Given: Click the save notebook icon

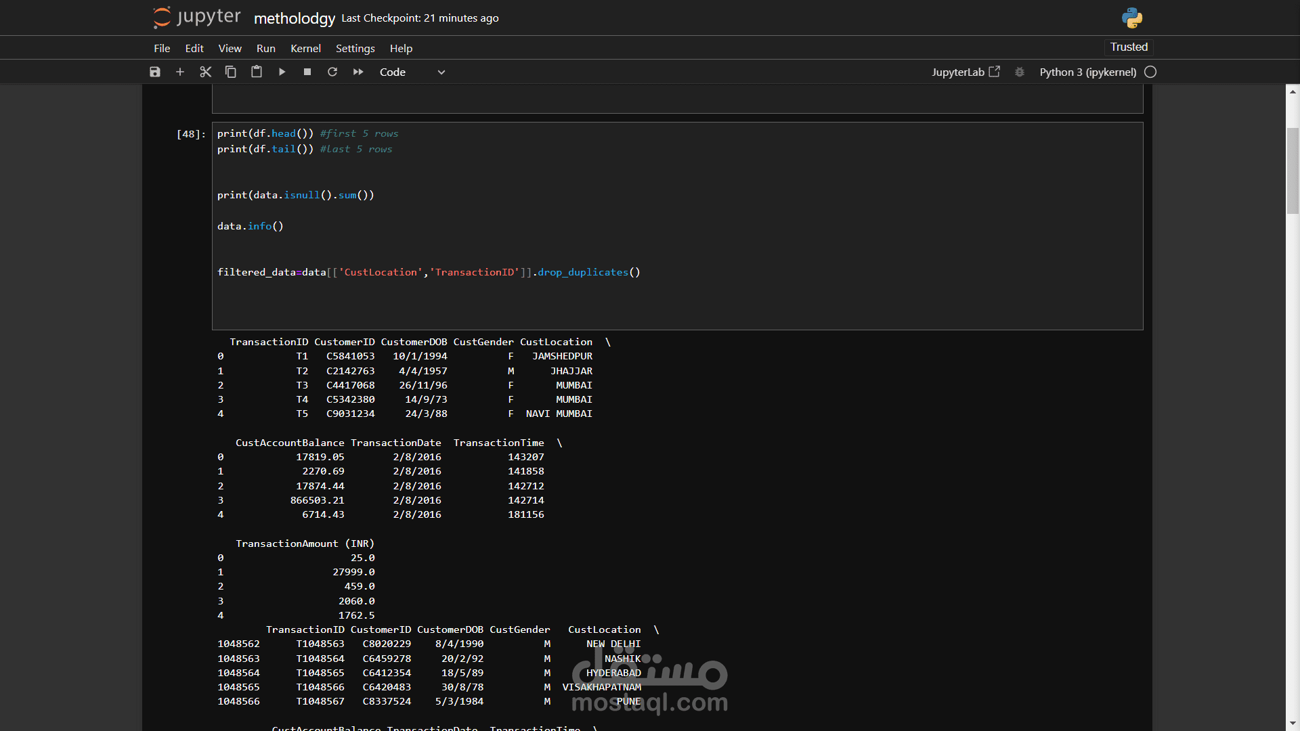Looking at the screenshot, I should [x=155, y=72].
